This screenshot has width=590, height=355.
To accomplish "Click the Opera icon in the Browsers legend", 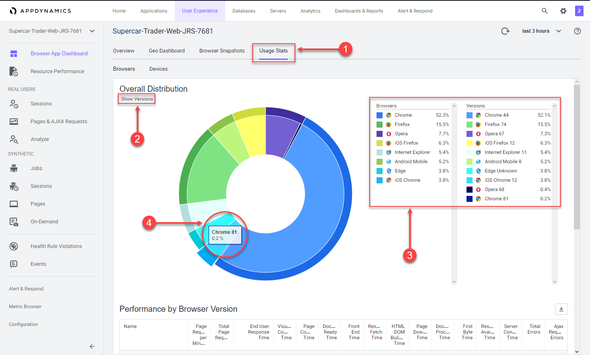I will [x=389, y=134].
